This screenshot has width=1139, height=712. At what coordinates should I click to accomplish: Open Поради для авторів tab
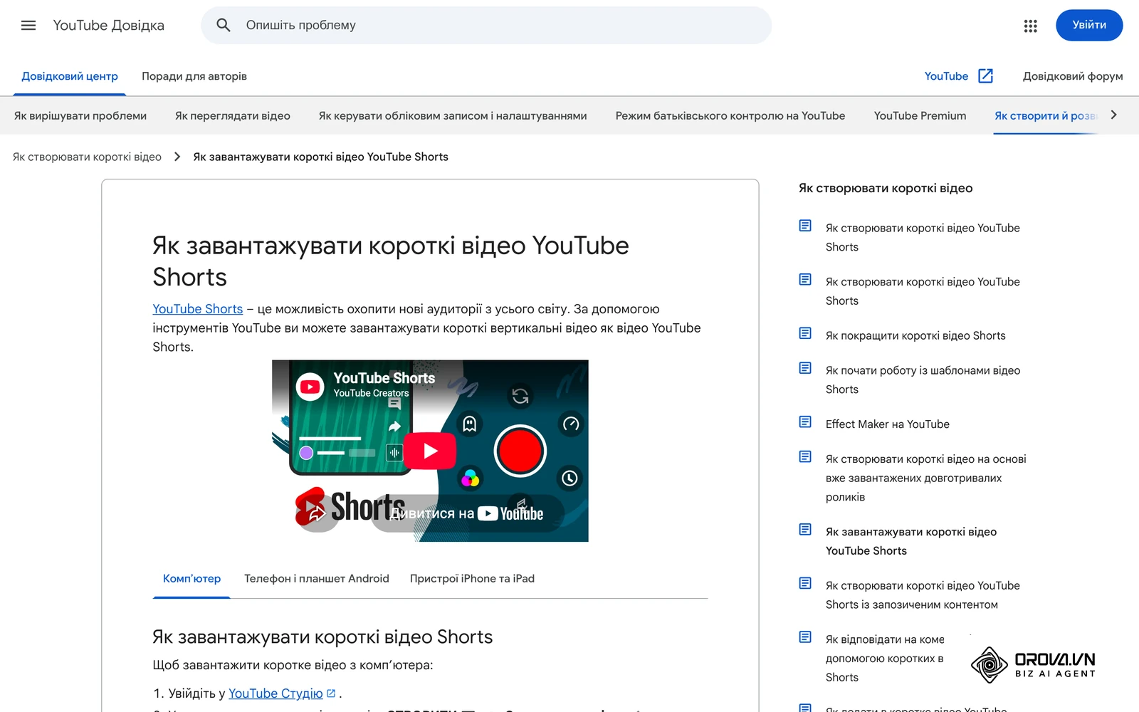194,76
